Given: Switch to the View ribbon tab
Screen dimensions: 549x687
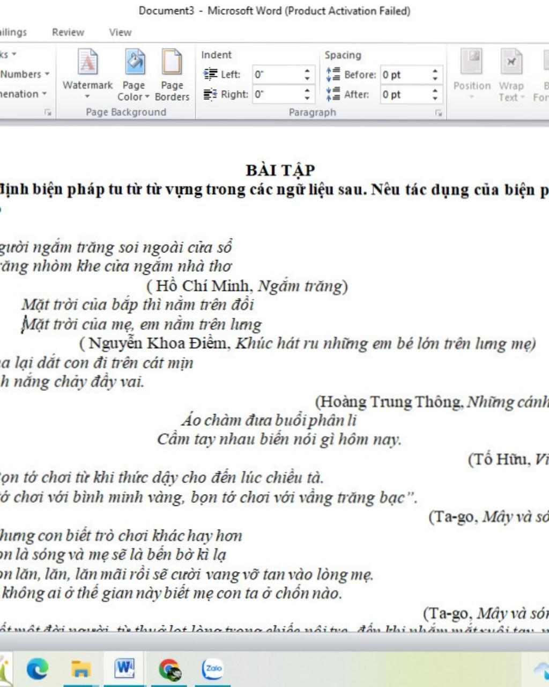Looking at the screenshot, I should [x=120, y=32].
